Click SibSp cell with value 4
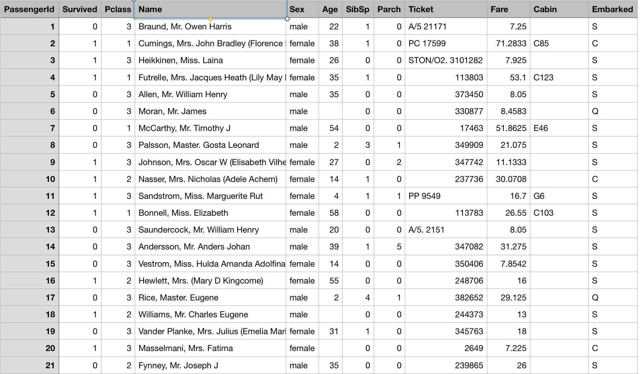The image size is (640, 374). point(358,297)
